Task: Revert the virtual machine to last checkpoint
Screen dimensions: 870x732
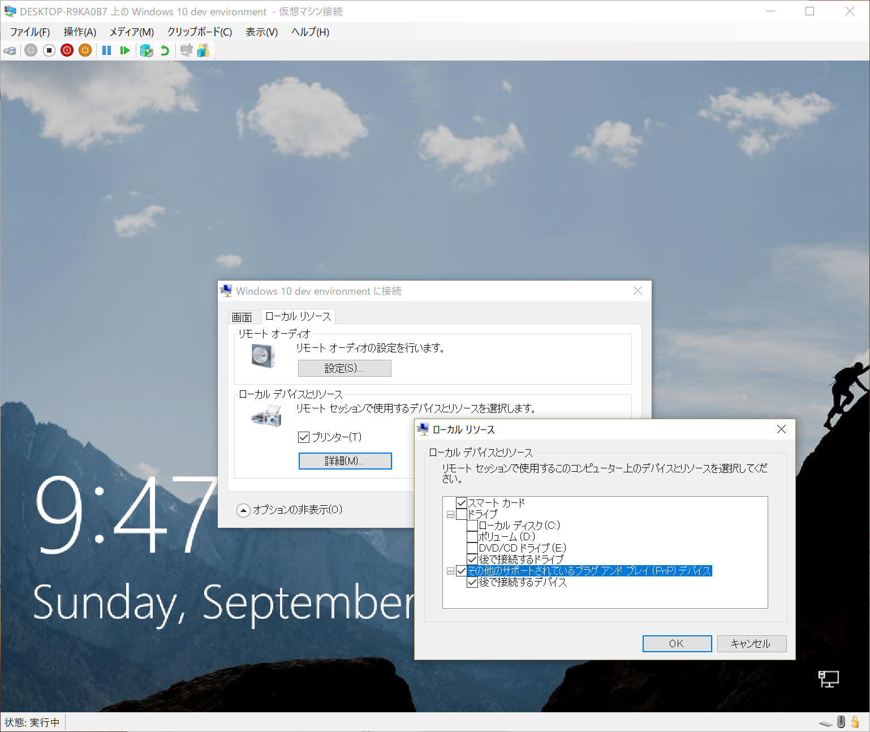Action: point(165,50)
